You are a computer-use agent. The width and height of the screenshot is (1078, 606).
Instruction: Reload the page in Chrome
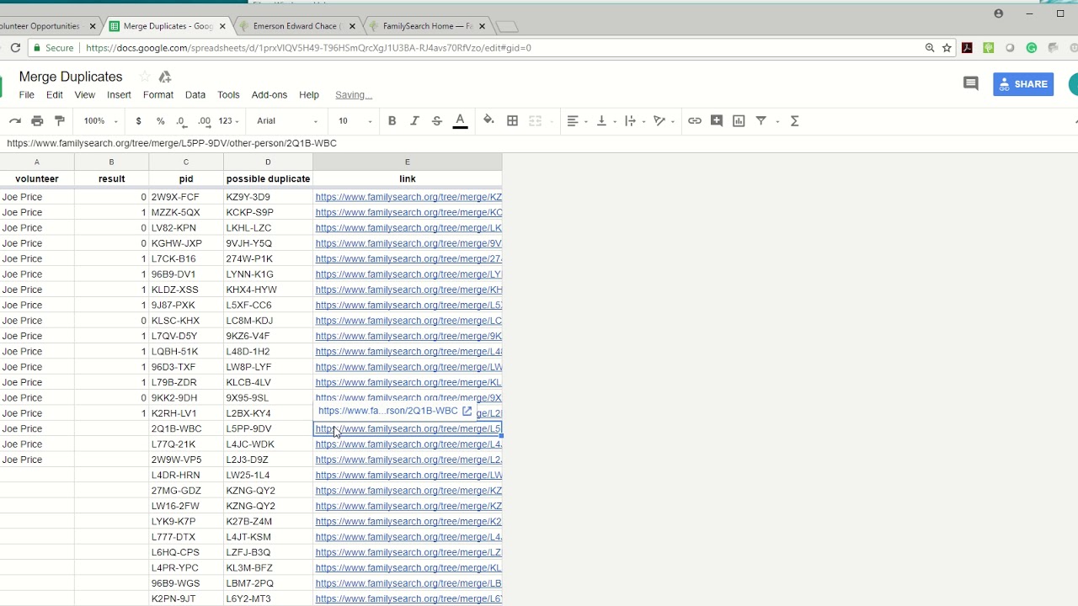[x=15, y=48]
